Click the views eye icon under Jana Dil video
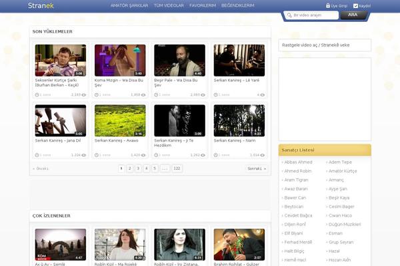This screenshot has width=400, height=266. [84, 155]
